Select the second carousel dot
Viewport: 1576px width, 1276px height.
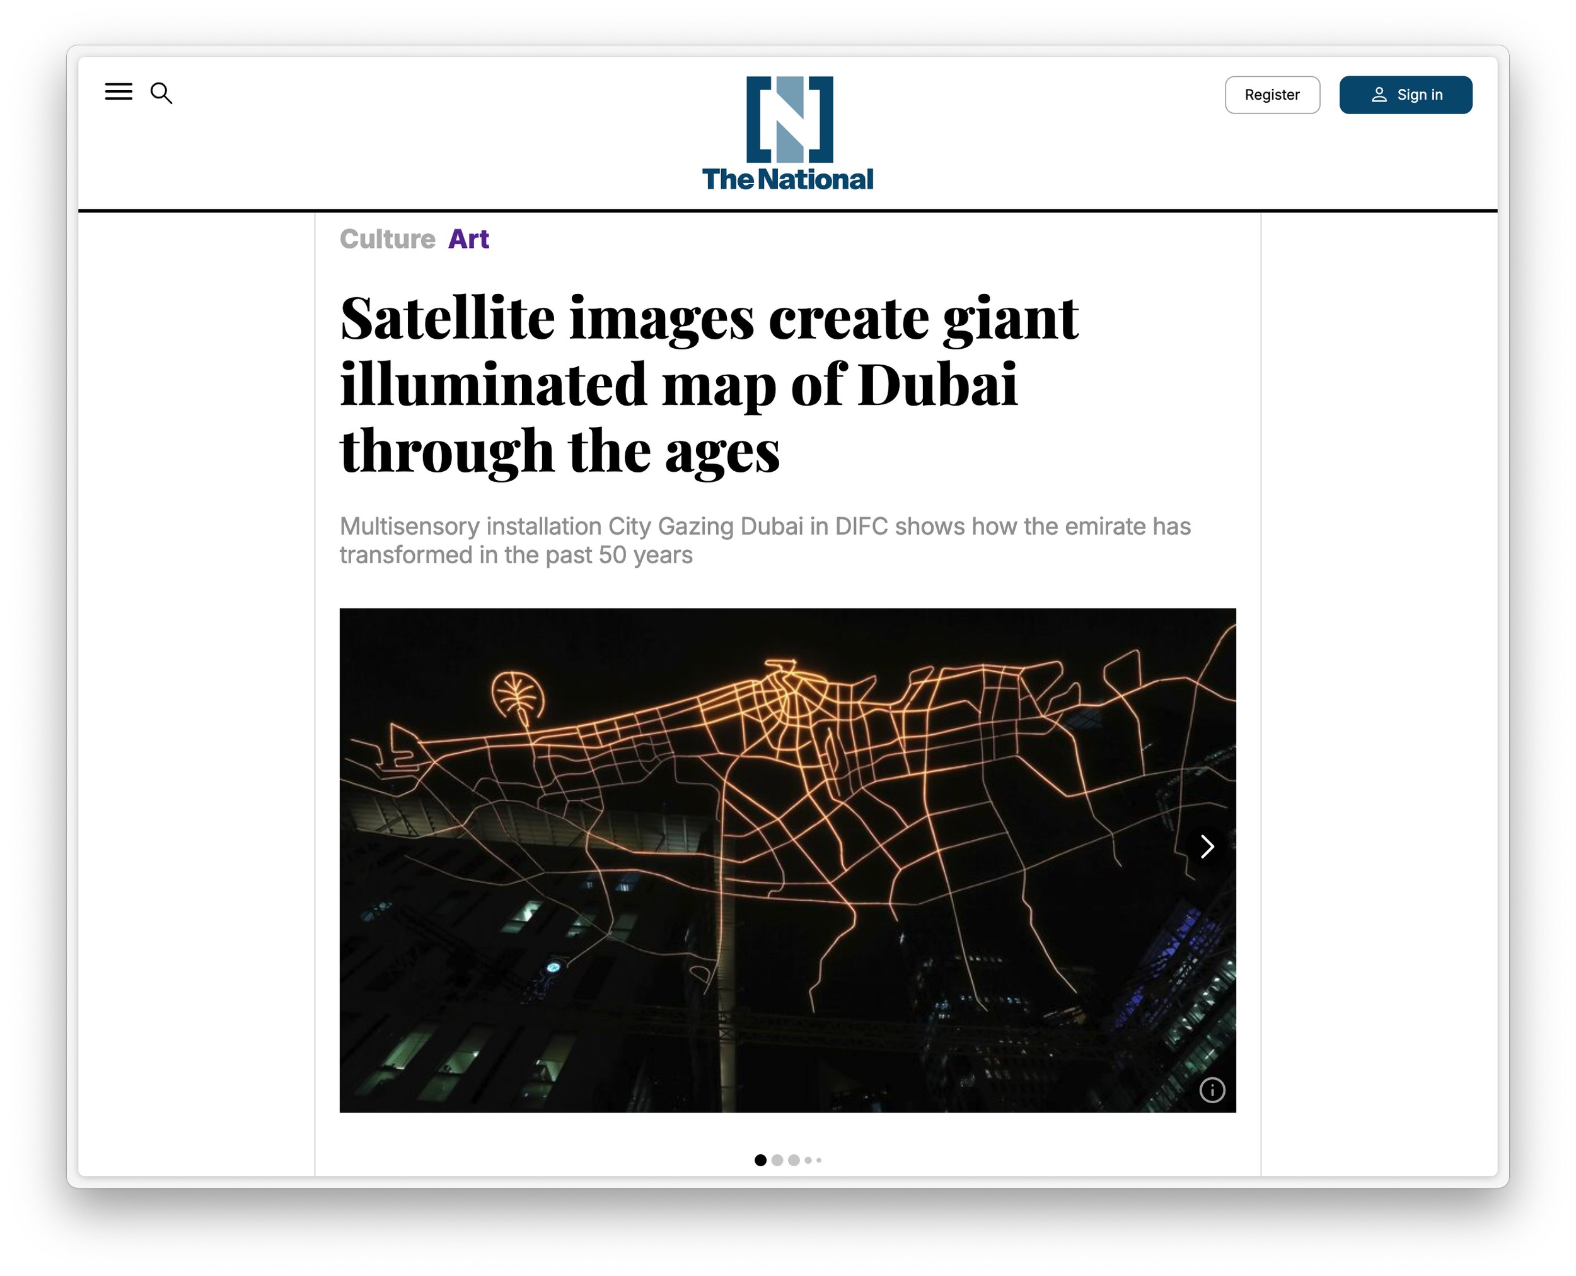coord(777,1160)
